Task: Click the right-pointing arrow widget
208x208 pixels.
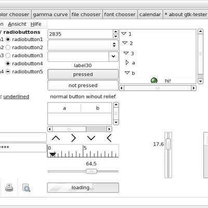Action: point(74,138)
